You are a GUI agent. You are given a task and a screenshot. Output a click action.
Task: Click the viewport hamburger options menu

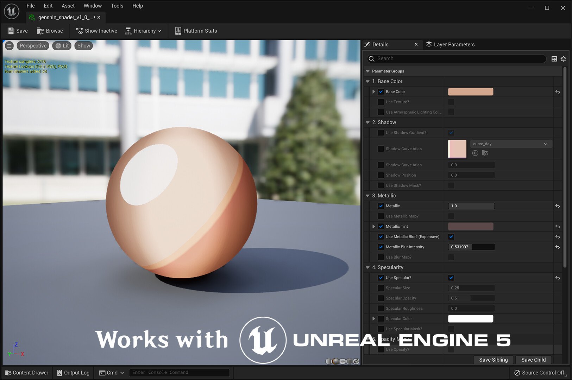[10, 46]
